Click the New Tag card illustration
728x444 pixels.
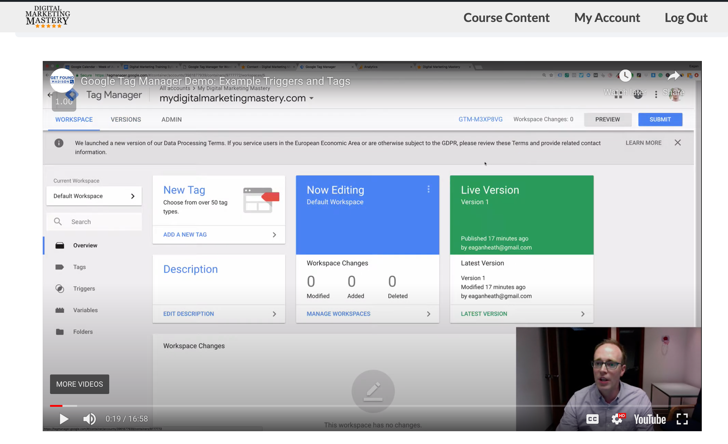pos(261,200)
